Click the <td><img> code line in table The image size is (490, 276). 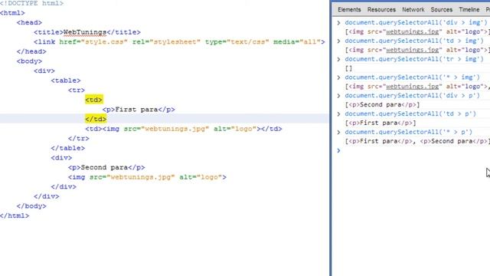(184, 129)
